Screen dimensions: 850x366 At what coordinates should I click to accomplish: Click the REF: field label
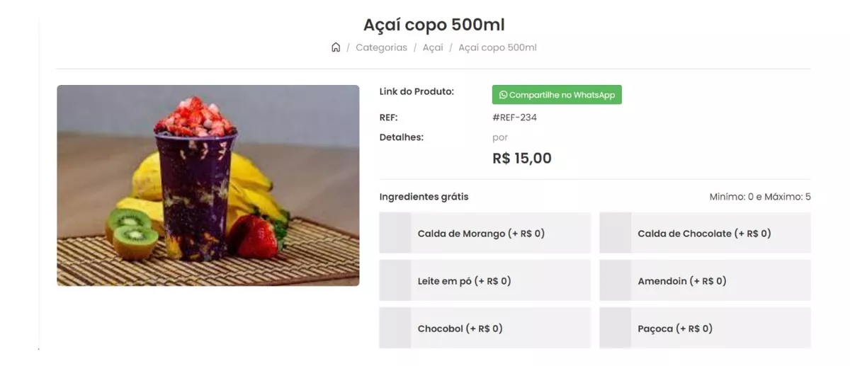[x=389, y=118]
